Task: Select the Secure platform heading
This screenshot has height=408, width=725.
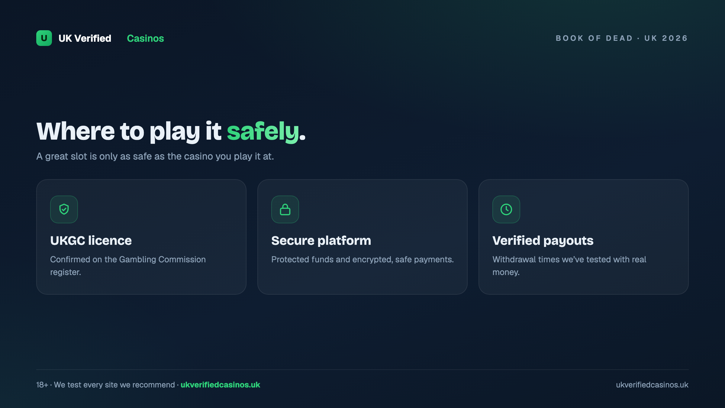Action: [x=321, y=241]
